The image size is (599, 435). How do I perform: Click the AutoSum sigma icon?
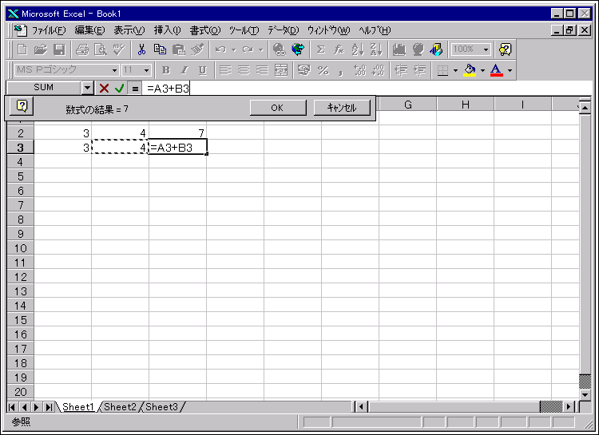[321, 49]
